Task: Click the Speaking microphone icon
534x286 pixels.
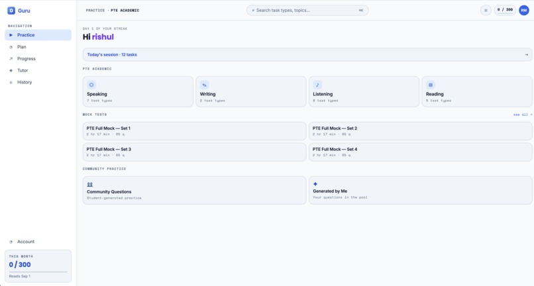Action: click(x=91, y=85)
